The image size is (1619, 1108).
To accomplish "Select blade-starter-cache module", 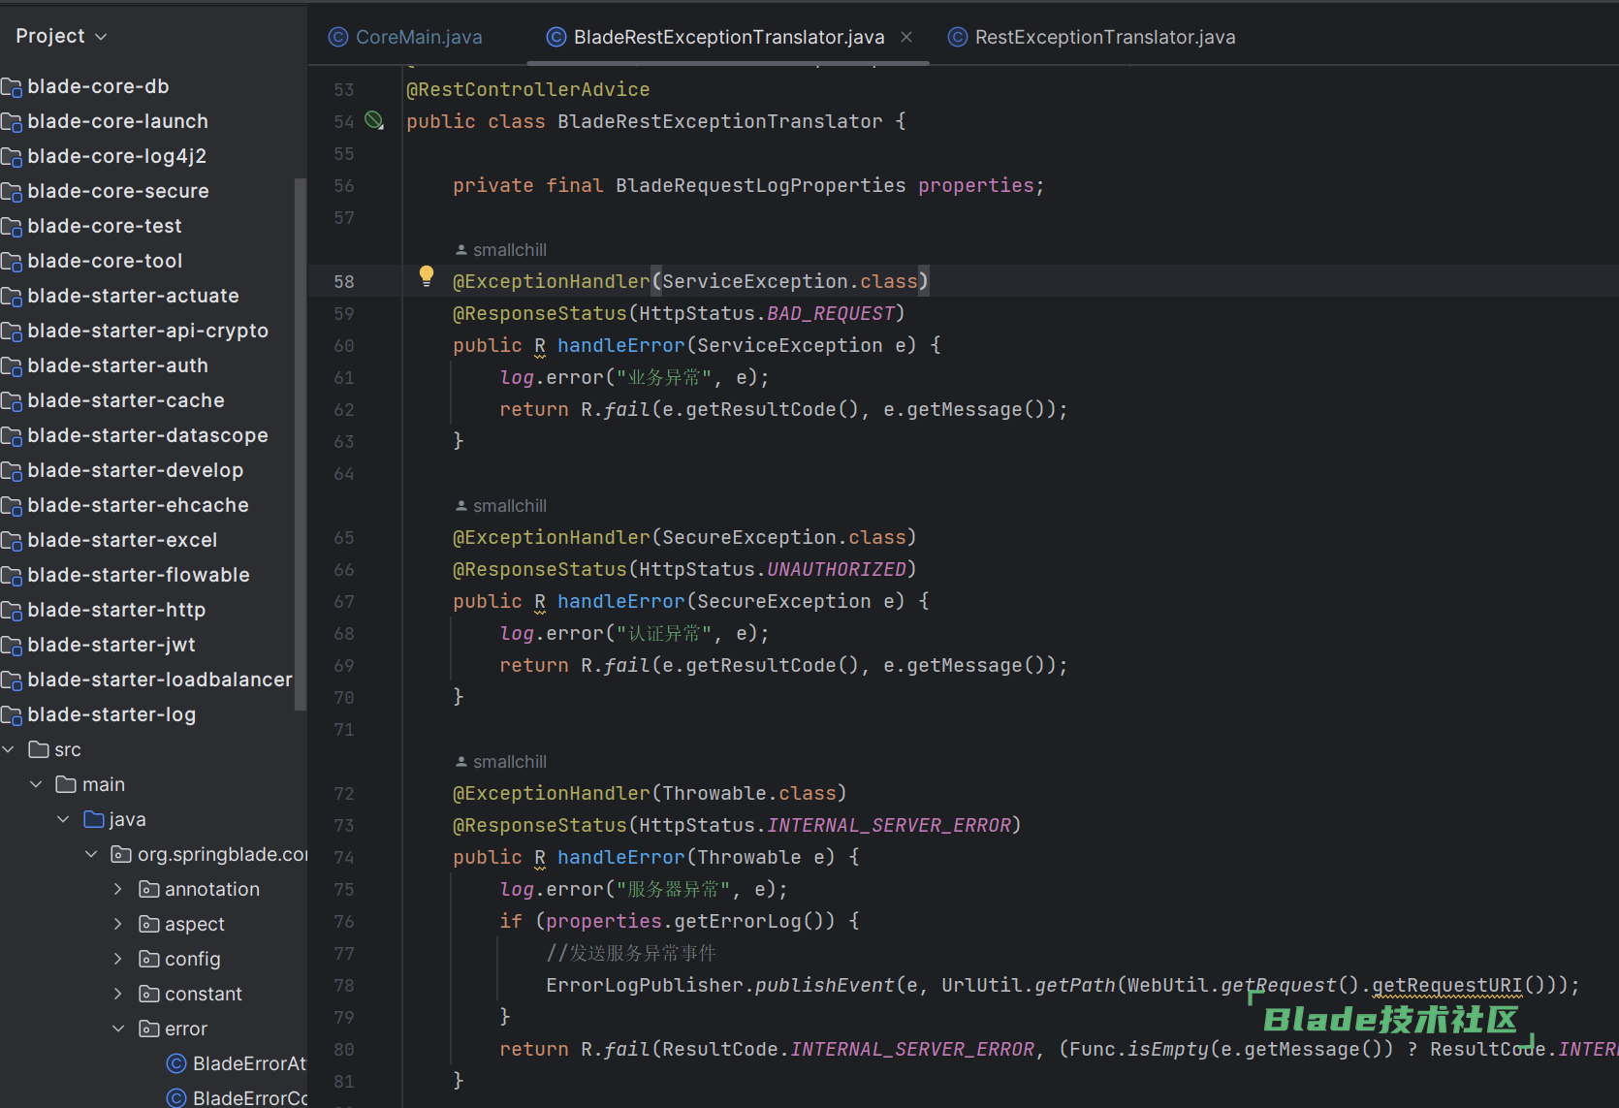I will [126, 400].
